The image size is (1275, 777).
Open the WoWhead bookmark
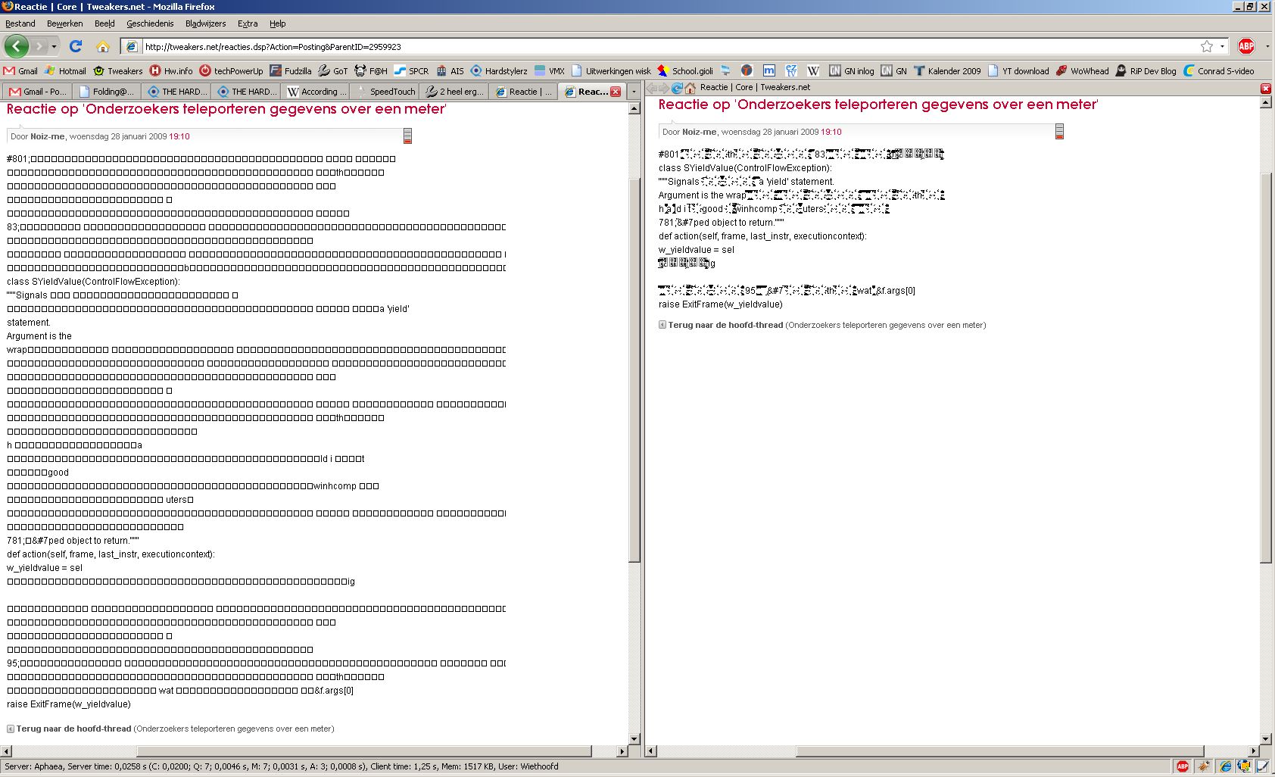(1083, 71)
